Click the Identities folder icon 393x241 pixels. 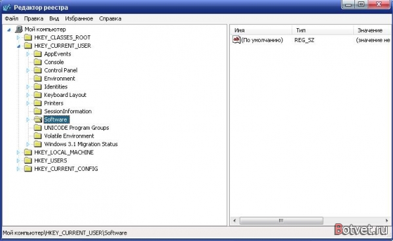pos(37,86)
